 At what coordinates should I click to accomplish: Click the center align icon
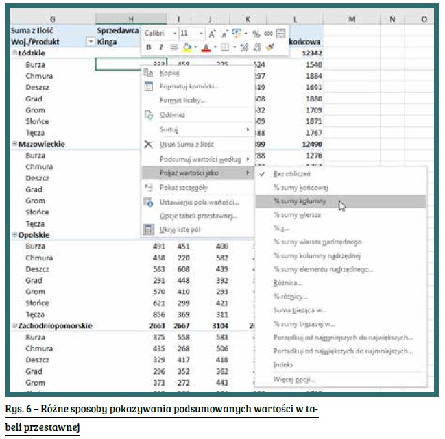click(x=173, y=47)
